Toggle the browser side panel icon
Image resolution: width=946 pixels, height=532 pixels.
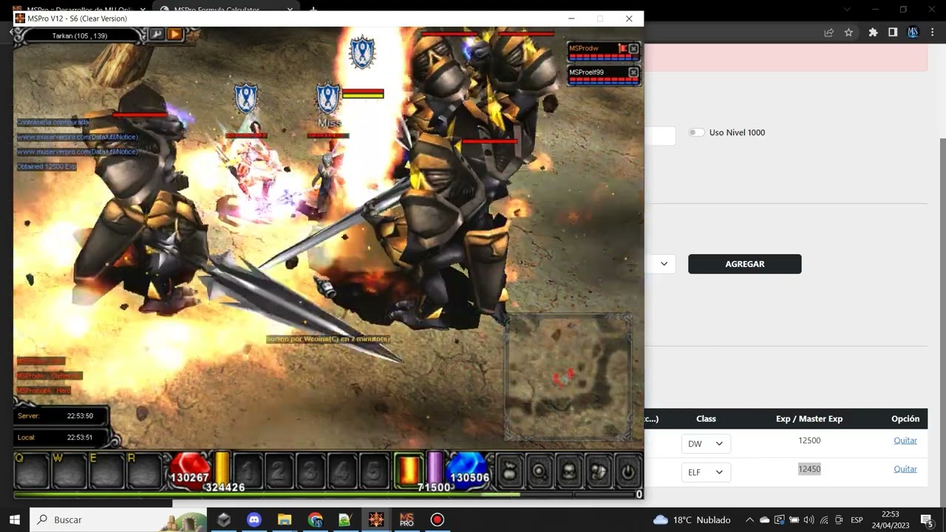pos(893,33)
